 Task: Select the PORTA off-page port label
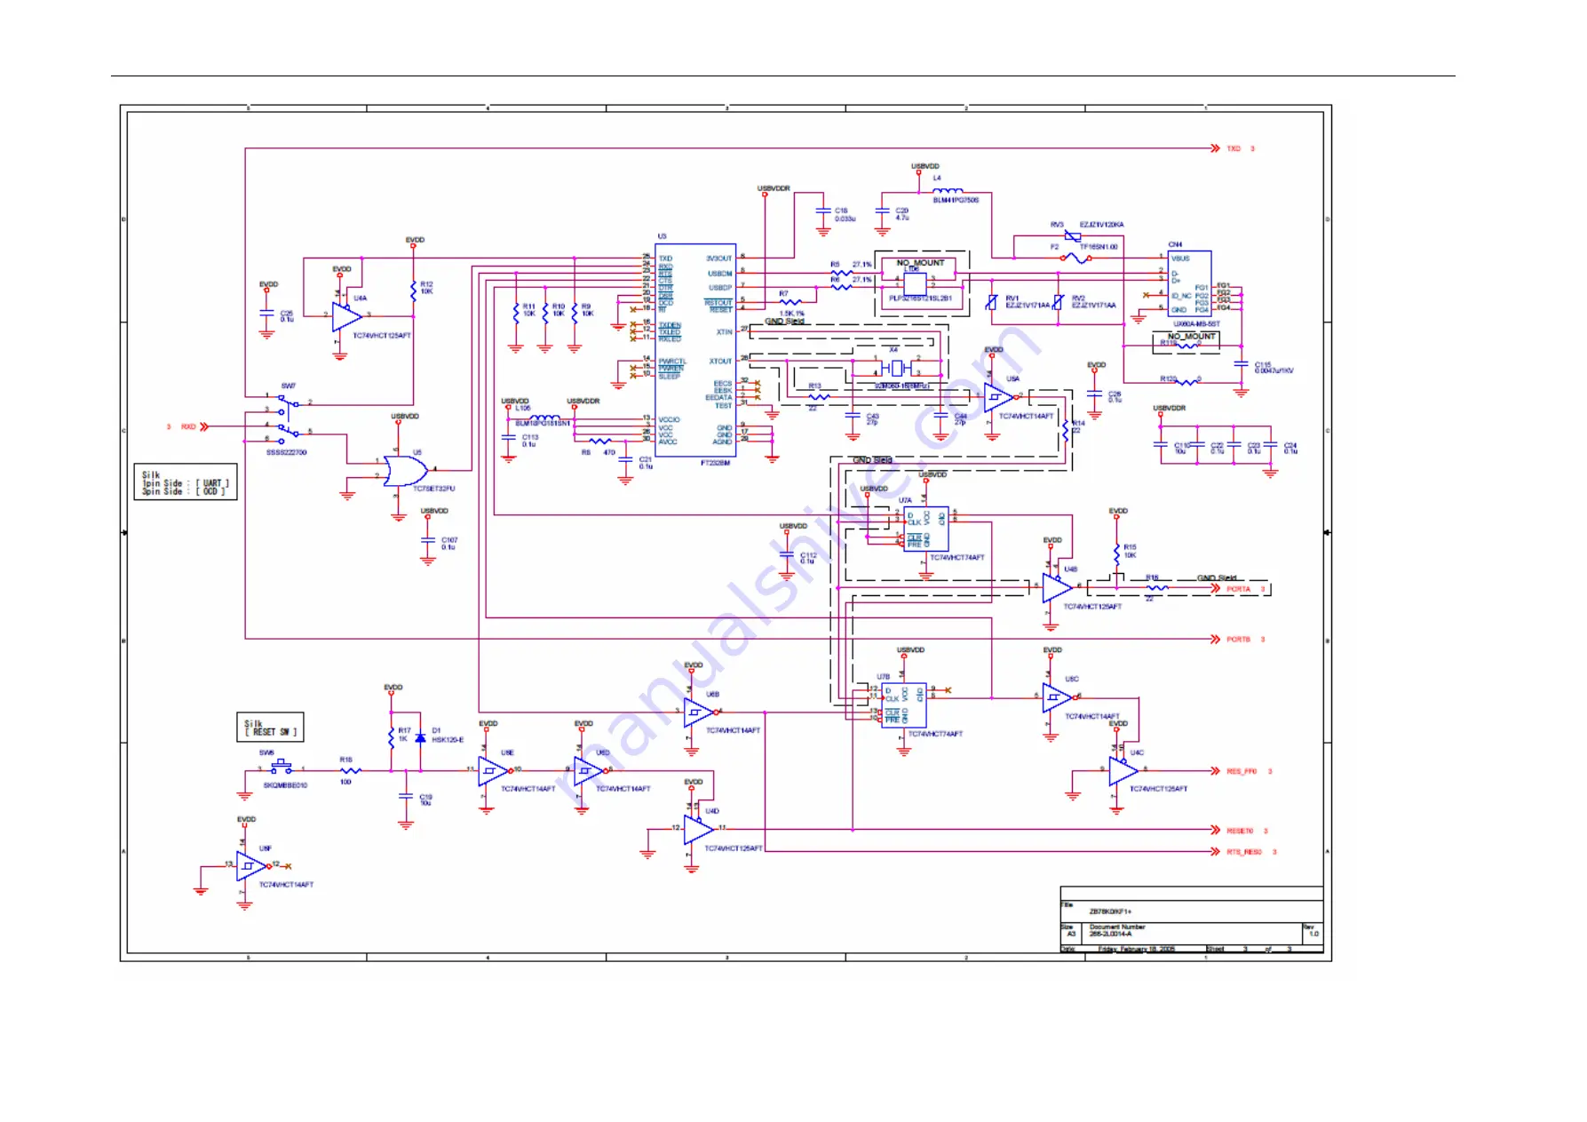point(1239,589)
